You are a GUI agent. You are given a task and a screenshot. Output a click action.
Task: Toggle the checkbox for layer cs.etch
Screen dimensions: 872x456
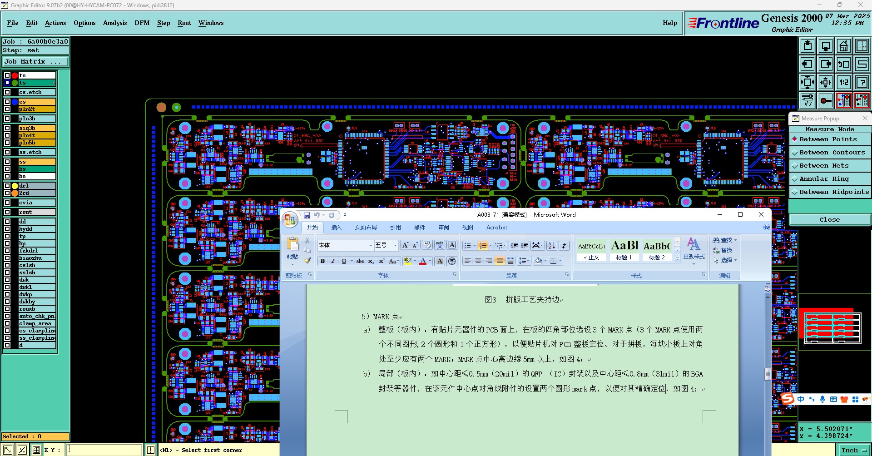(x=7, y=92)
